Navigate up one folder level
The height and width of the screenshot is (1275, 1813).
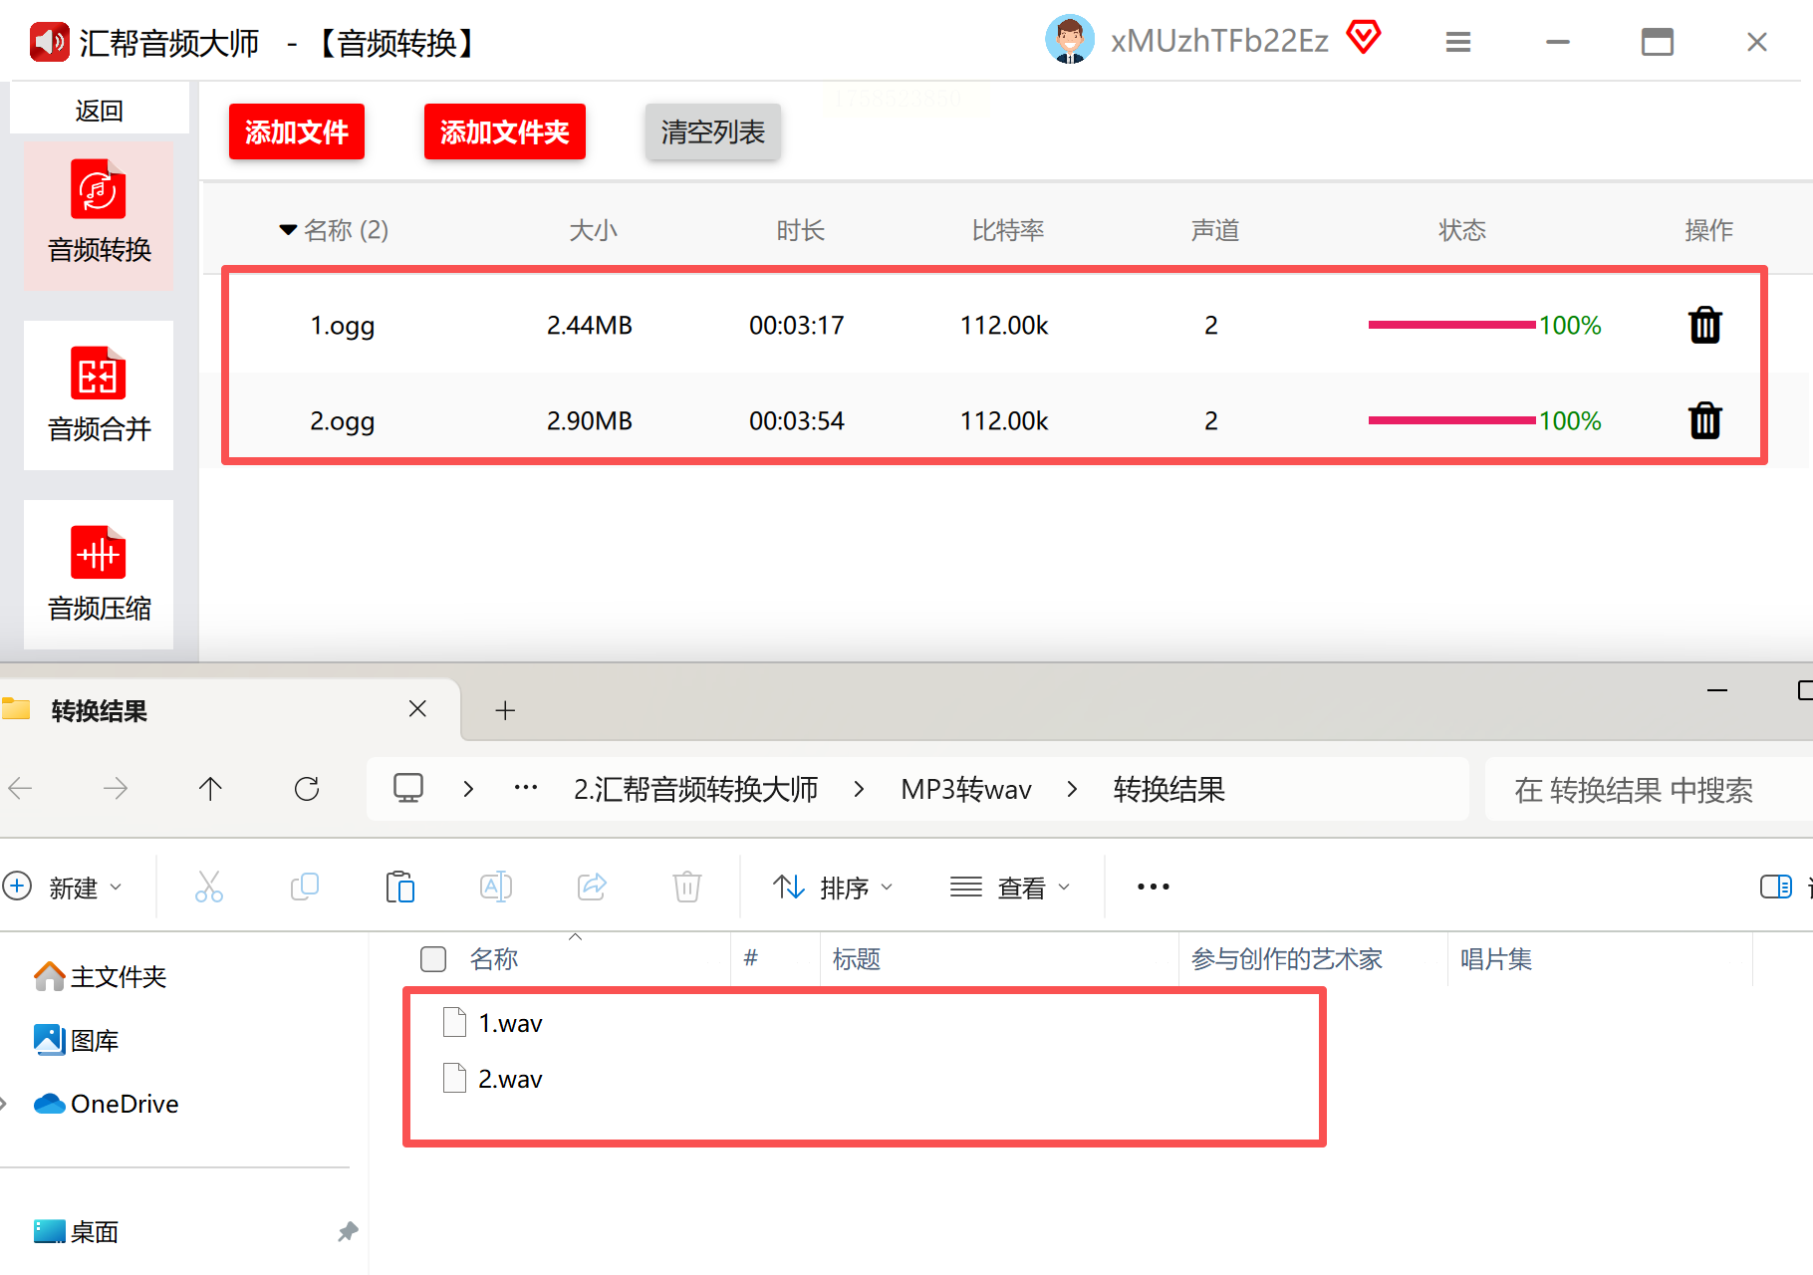coord(210,789)
